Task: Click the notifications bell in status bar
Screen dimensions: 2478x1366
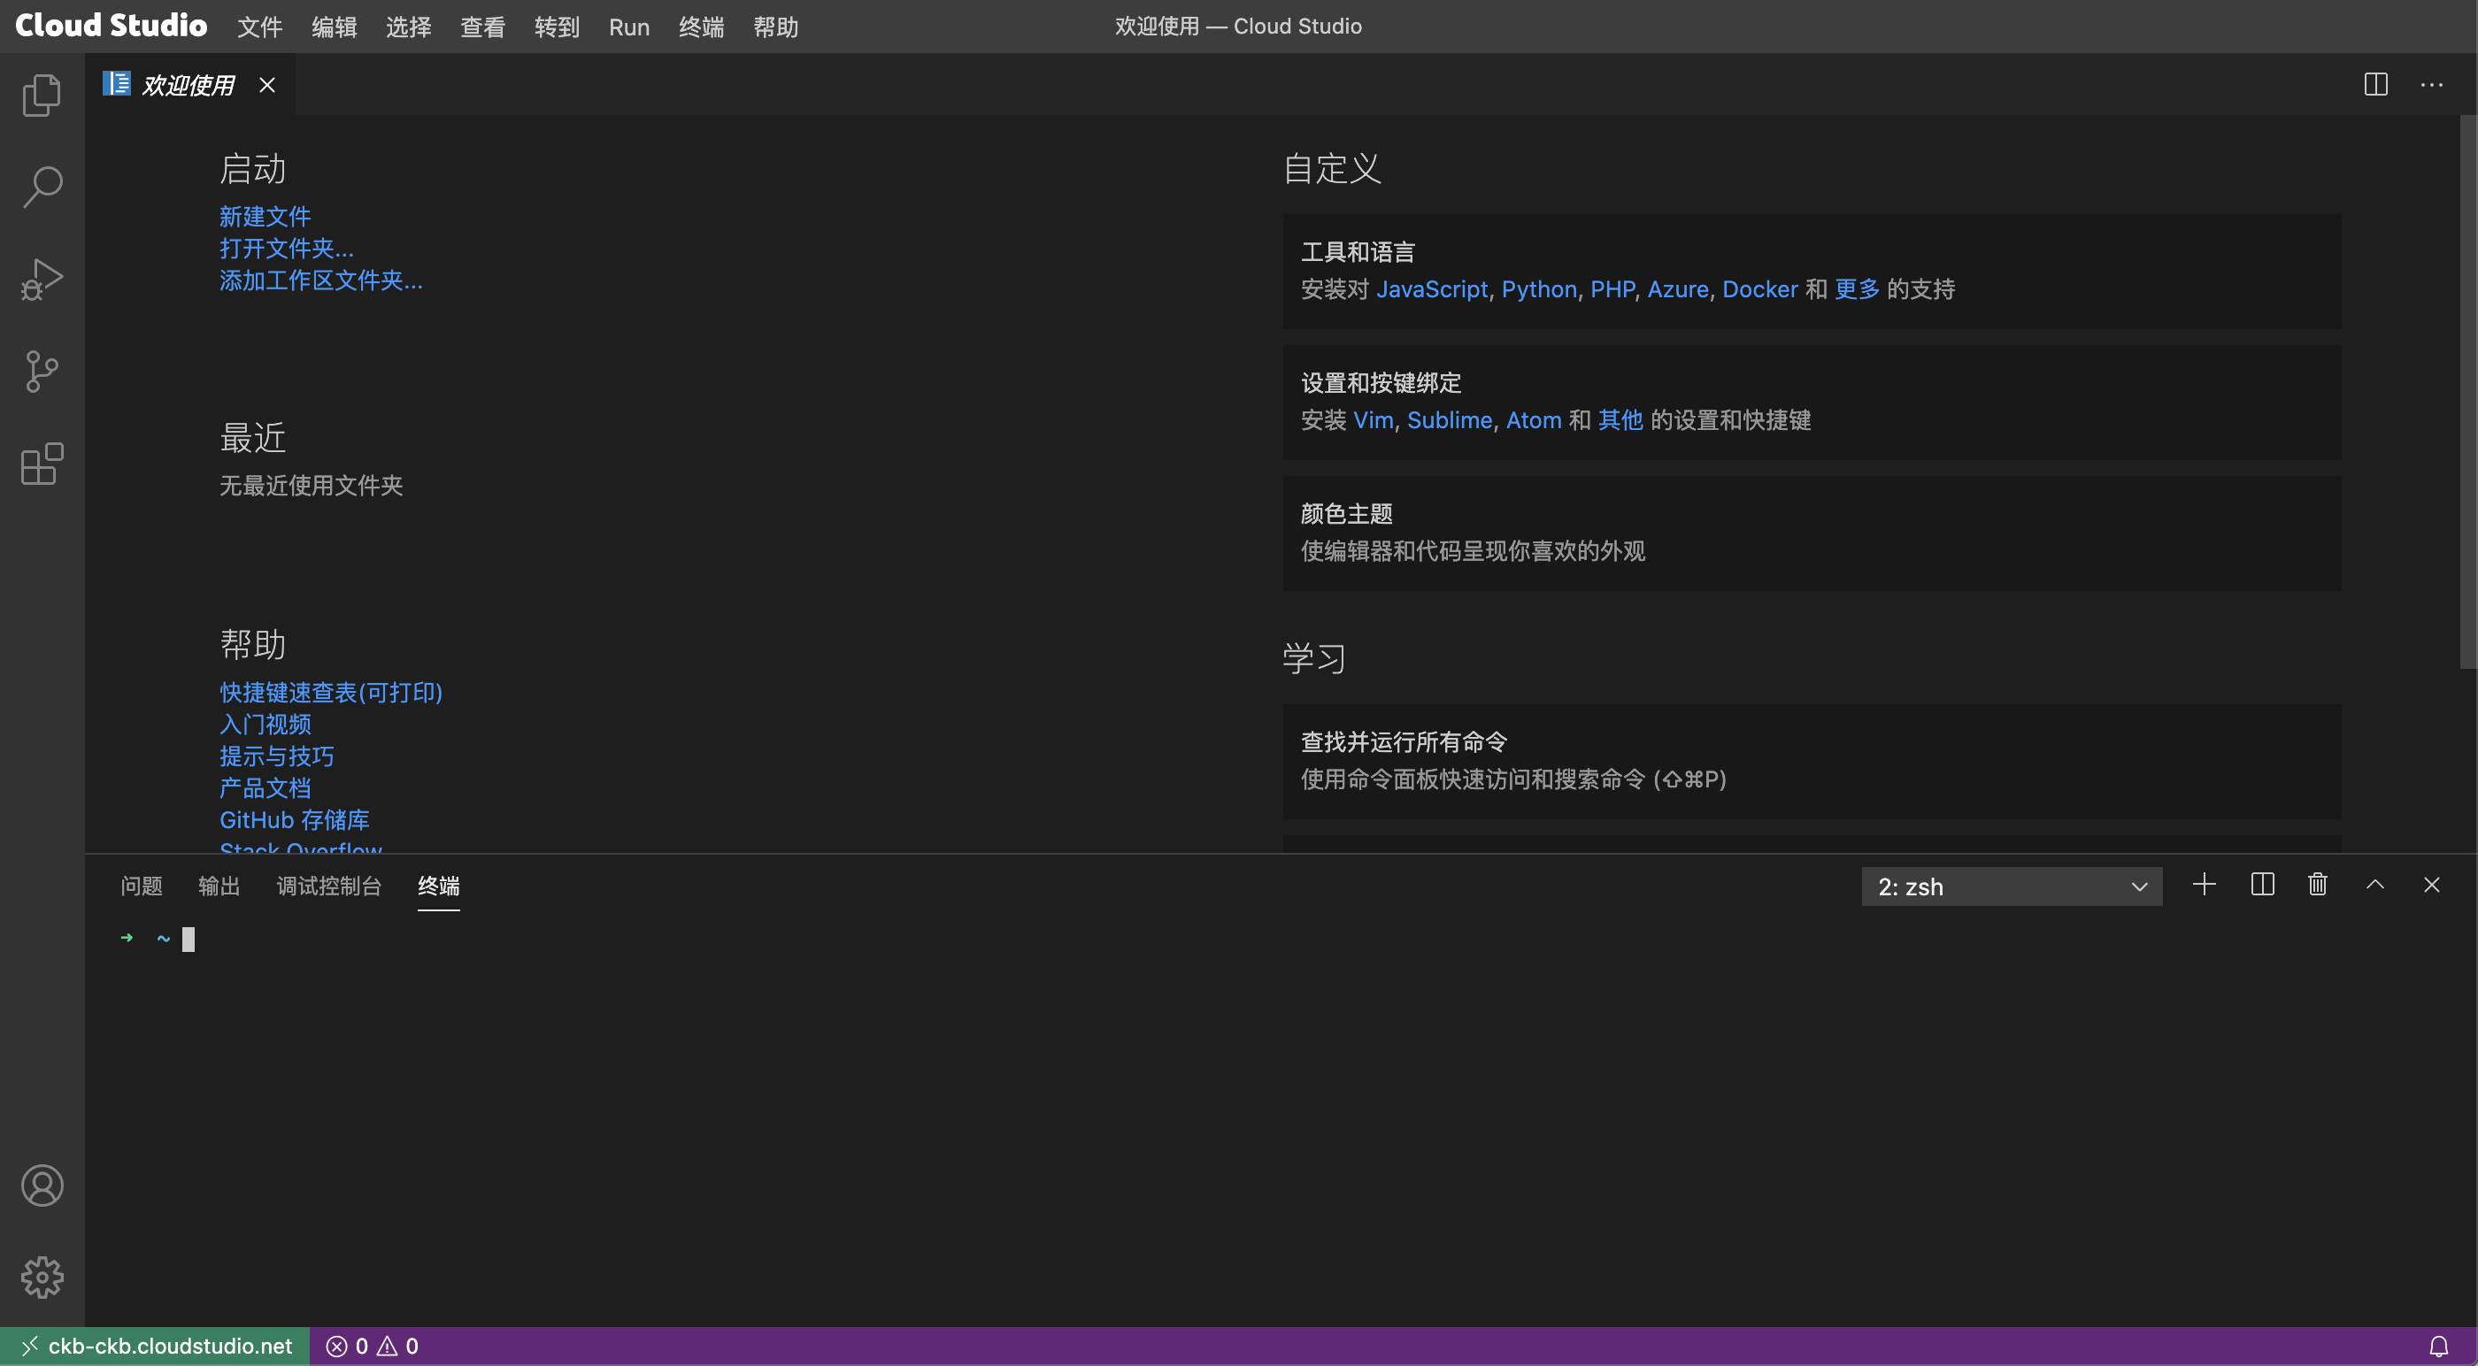Action: pos(2438,1346)
